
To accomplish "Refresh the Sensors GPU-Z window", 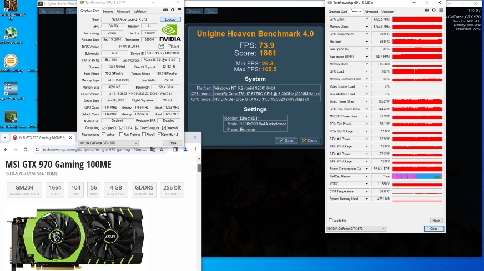I will pyautogui.click(x=433, y=10).
